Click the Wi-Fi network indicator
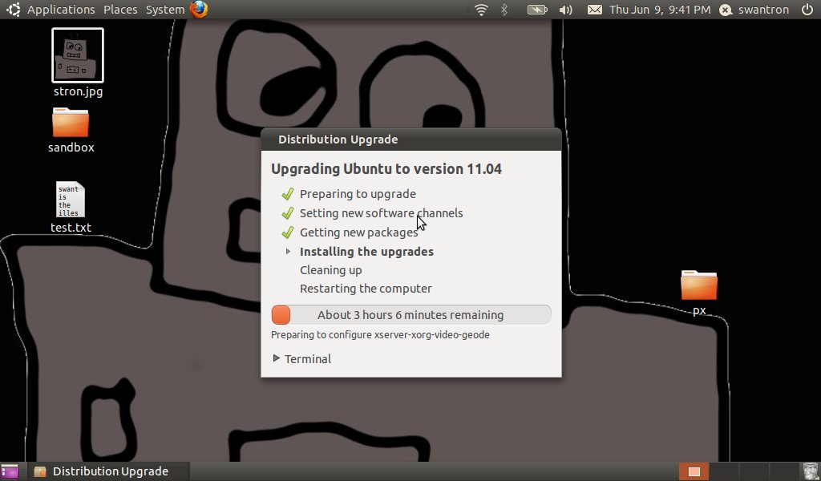The image size is (821, 481). click(479, 10)
